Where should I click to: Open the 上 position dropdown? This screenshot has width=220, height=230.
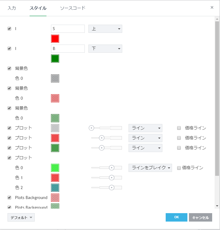point(105,29)
